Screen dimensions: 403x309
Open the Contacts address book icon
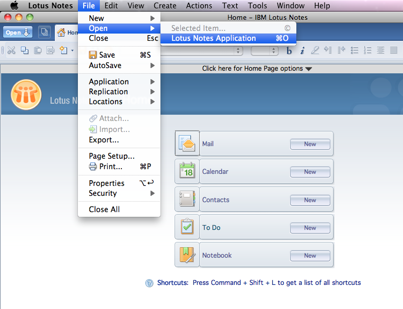(187, 199)
